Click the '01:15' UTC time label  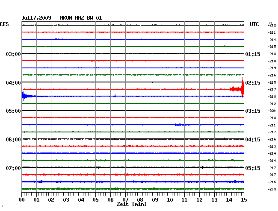(253, 54)
